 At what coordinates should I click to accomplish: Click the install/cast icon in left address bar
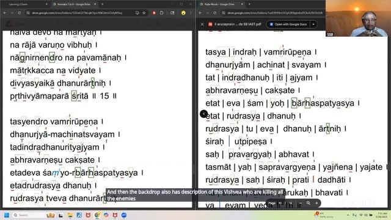[137, 13]
